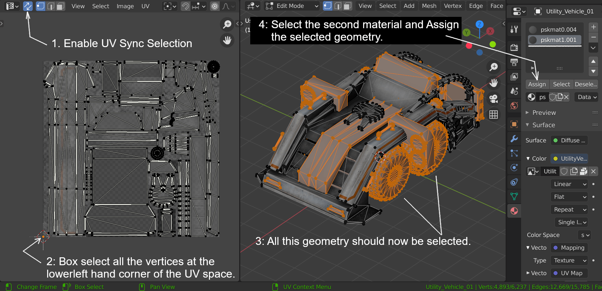Click UV editor pan hand icon
Screen dimensions: 602x291
tap(227, 40)
